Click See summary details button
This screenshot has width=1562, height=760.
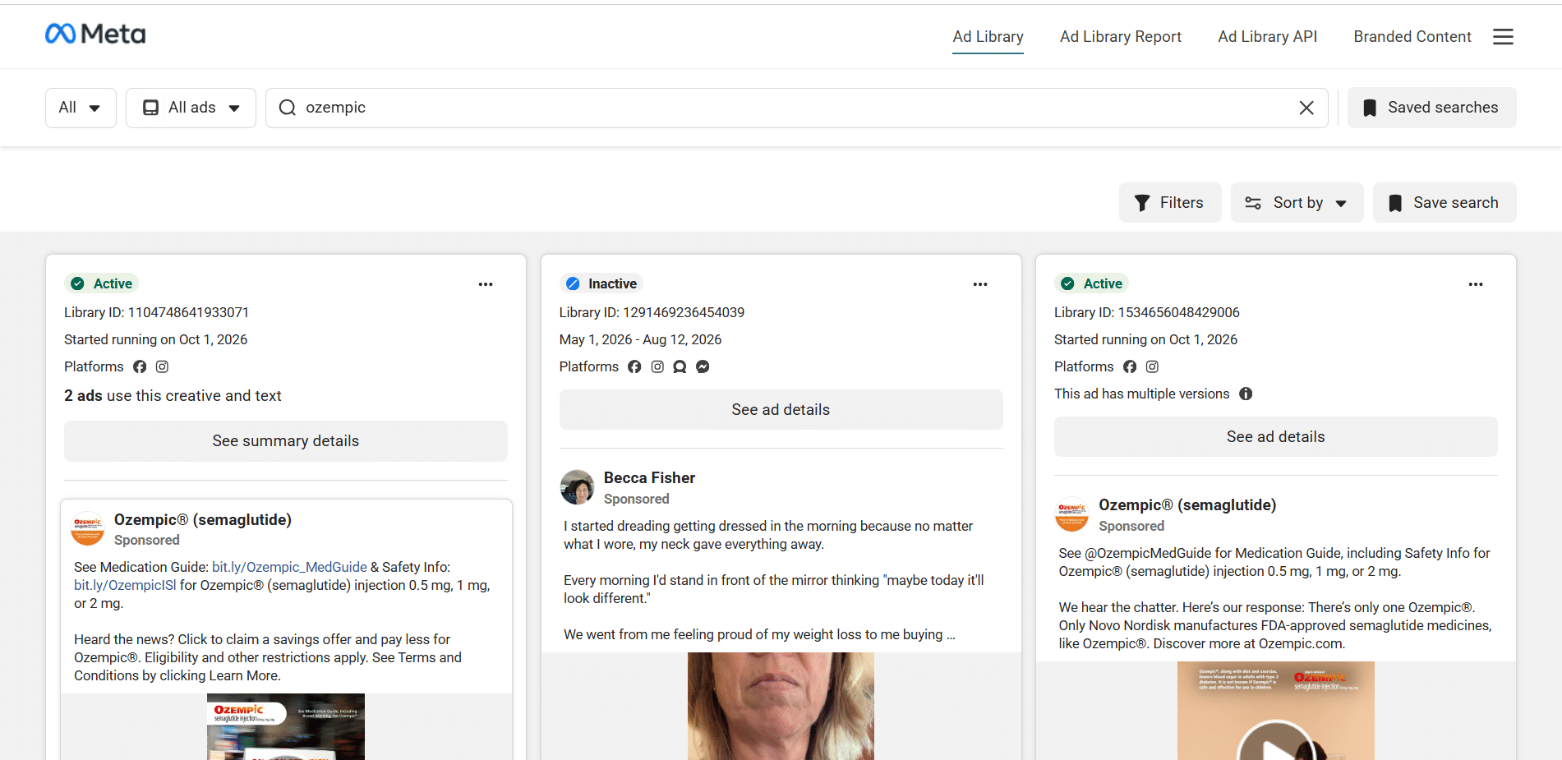pos(286,441)
